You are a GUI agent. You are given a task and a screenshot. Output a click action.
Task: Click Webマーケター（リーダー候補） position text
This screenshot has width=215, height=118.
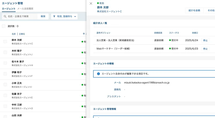(113, 49)
